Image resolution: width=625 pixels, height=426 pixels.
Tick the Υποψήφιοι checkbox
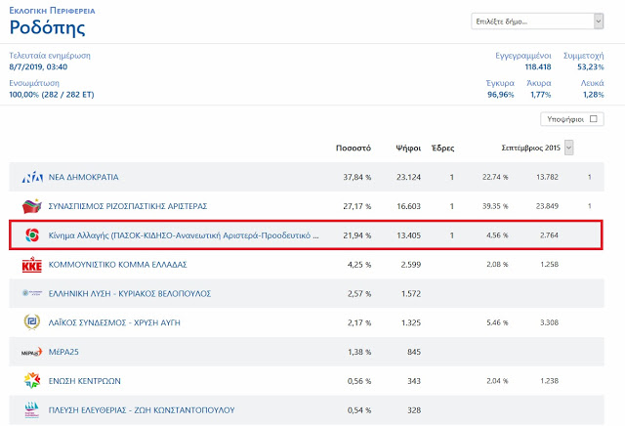point(594,119)
